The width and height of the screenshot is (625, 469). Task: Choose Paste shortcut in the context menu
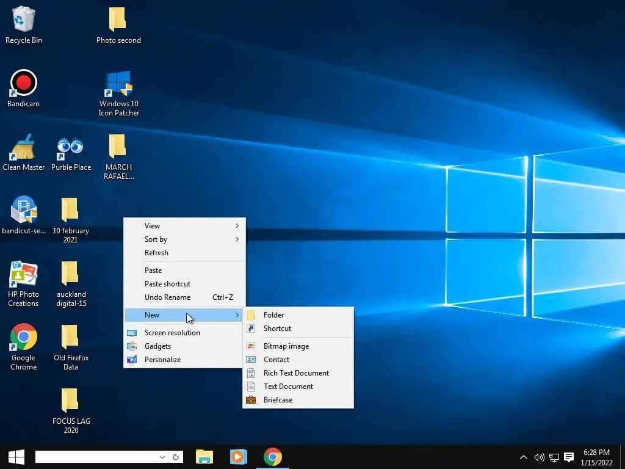pos(184,284)
